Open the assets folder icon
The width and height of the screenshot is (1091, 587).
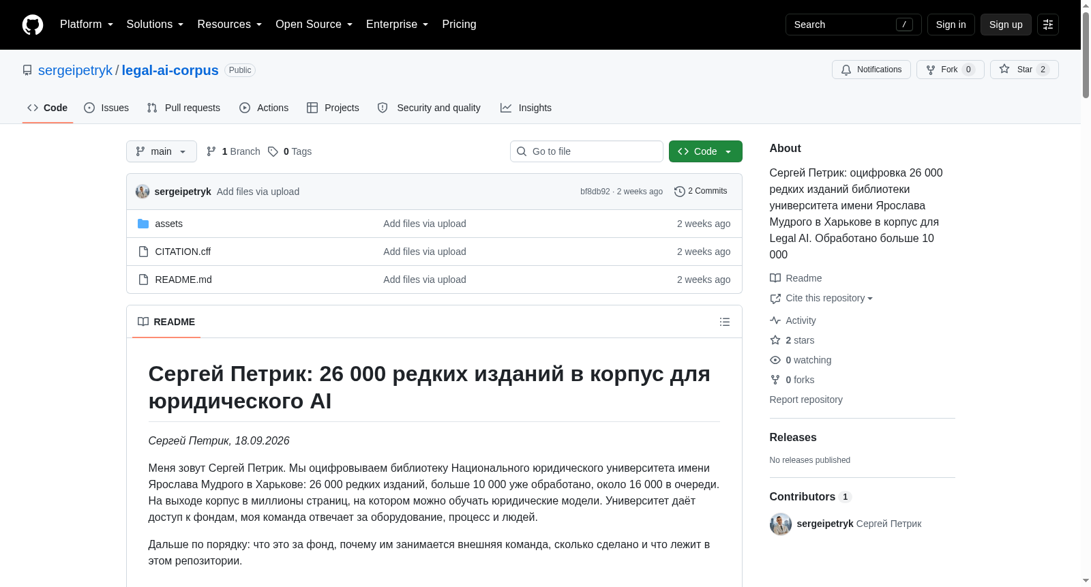pyautogui.click(x=143, y=224)
